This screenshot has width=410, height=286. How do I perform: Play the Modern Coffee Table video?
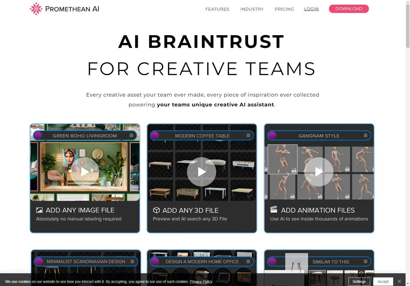(x=202, y=172)
